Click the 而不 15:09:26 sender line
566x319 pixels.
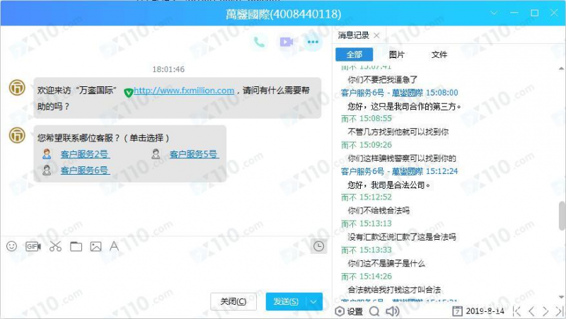[366, 145]
